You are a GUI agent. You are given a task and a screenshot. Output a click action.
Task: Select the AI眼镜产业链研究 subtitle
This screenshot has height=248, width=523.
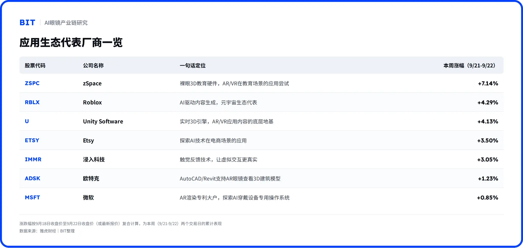pyautogui.click(x=66, y=23)
